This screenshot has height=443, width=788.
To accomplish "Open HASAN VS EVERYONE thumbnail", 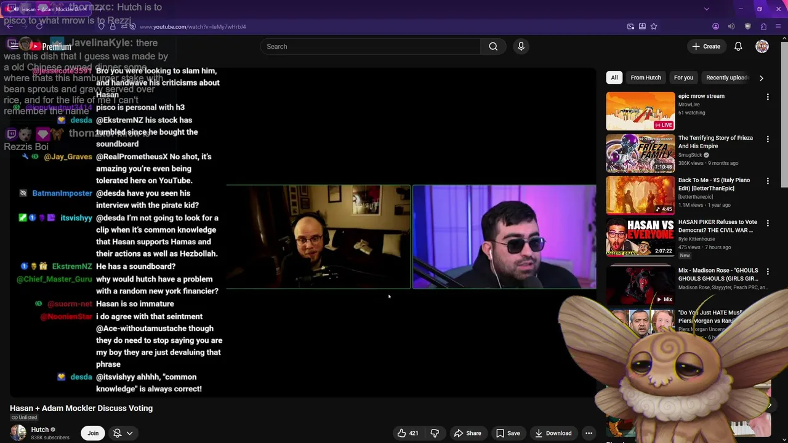I will 640,237.
